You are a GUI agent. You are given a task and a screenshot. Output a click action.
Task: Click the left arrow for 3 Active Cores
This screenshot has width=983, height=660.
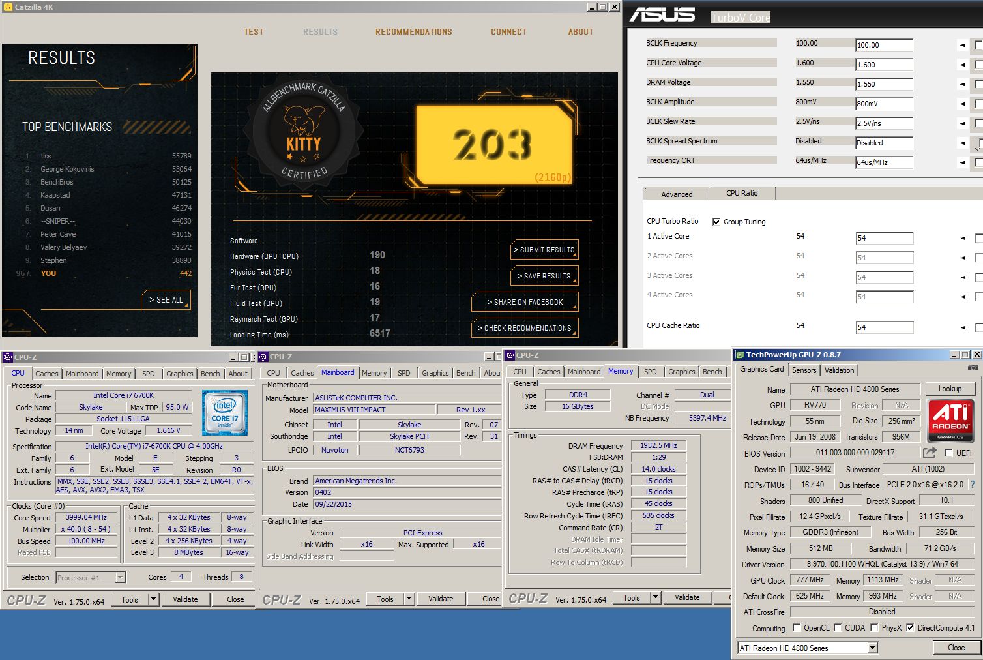[x=962, y=277]
